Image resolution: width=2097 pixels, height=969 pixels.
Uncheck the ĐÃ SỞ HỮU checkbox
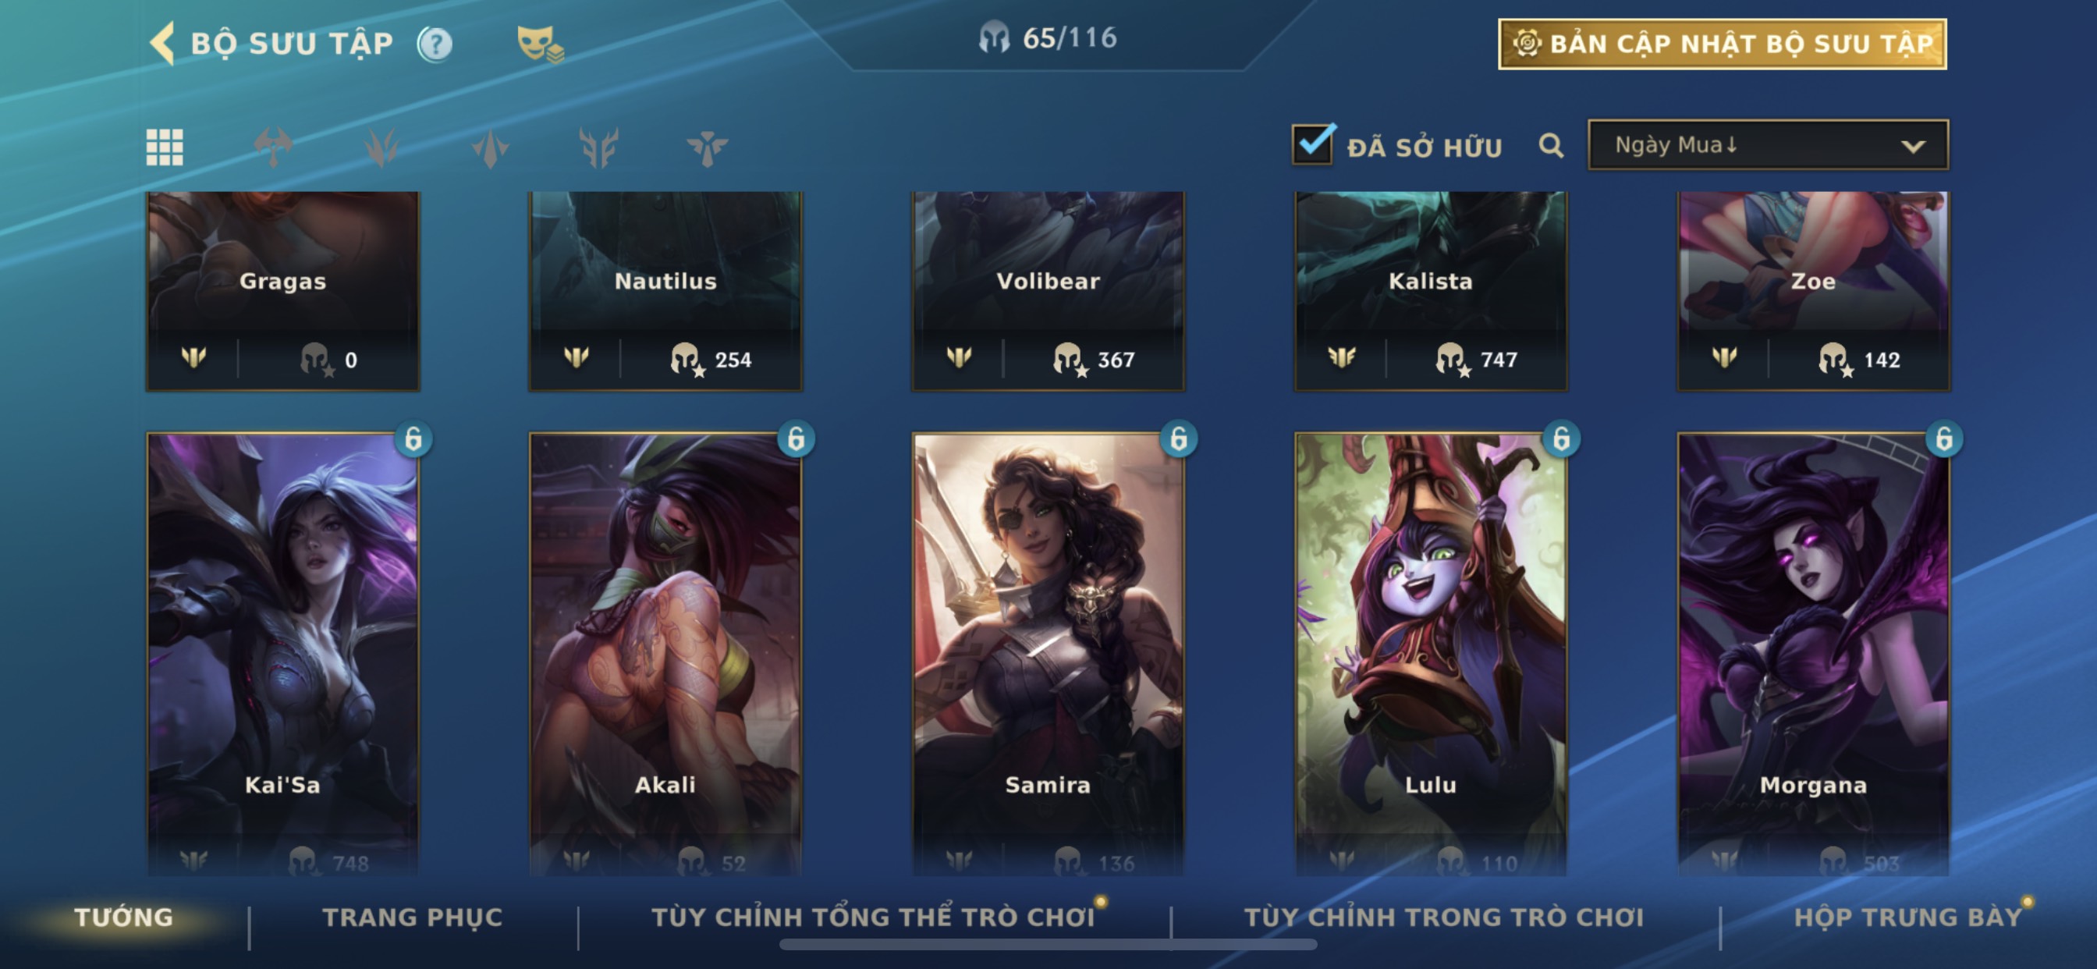[x=1313, y=144]
